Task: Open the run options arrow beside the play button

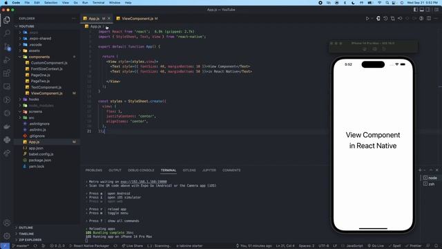Action: tap(372, 19)
